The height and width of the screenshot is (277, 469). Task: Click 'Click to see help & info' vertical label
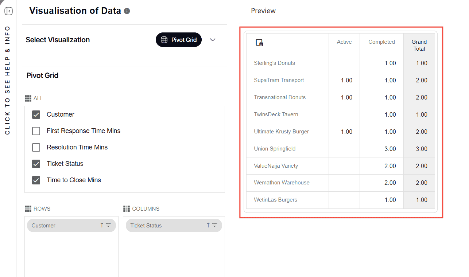click(x=8, y=80)
